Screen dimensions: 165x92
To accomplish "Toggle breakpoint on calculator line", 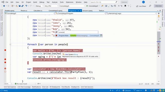I will (5, 68).
